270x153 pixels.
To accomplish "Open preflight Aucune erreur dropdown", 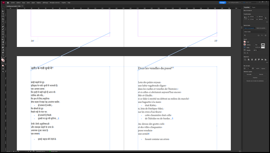I will click(59, 151).
